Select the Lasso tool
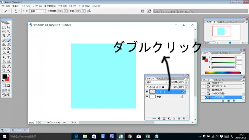 (x=4, y=31)
